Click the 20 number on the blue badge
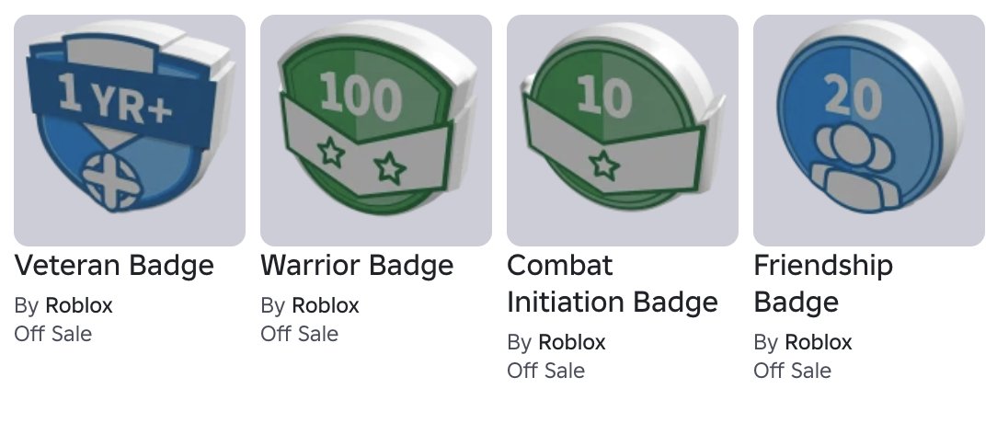The width and height of the screenshot is (997, 423). click(853, 97)
